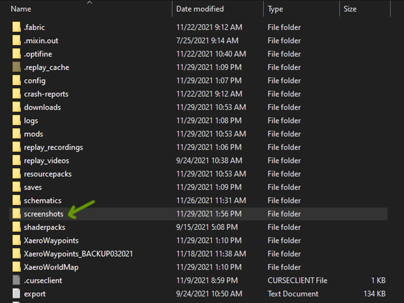Select the config folder name
The image size is (404, 303).
click(x=35, y=80)
